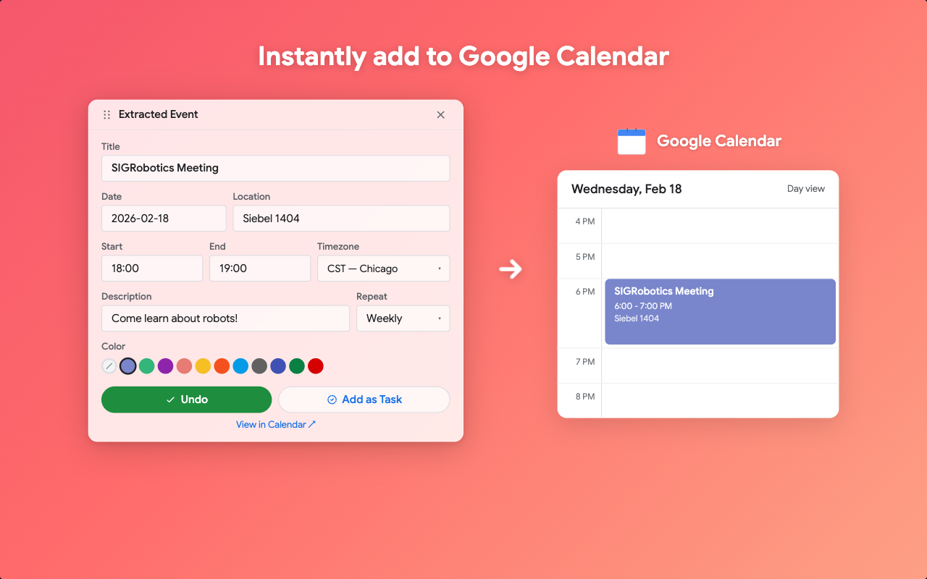This screenshot has height=579, width=927.
Task: Select the salmon pink color swatch
Action: [185, 366]
